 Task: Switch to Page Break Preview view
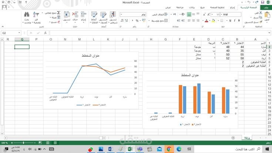(40, 143)
